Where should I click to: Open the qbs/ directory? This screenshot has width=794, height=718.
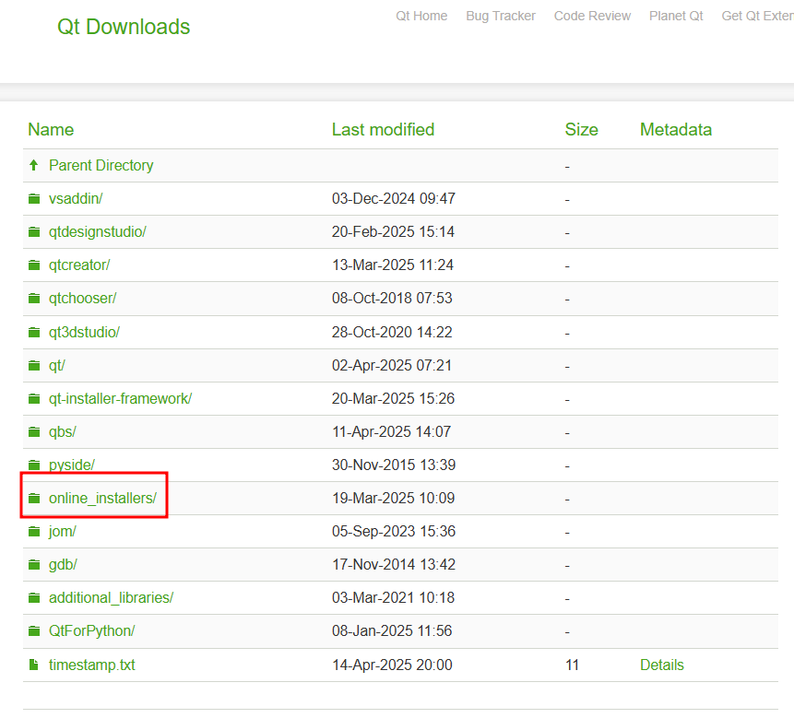click(63, 432)
